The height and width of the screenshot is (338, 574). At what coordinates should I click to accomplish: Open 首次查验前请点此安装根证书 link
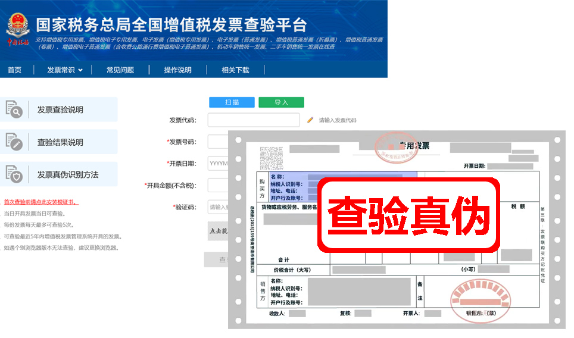pyautogui.click(x=41, y=202)
